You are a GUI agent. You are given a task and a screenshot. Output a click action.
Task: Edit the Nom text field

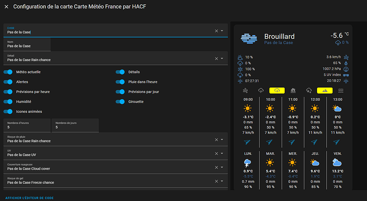tap(27, 44)
